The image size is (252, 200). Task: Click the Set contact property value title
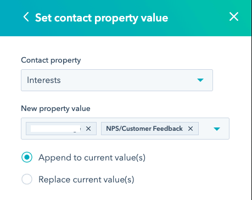tap(102, 18)
